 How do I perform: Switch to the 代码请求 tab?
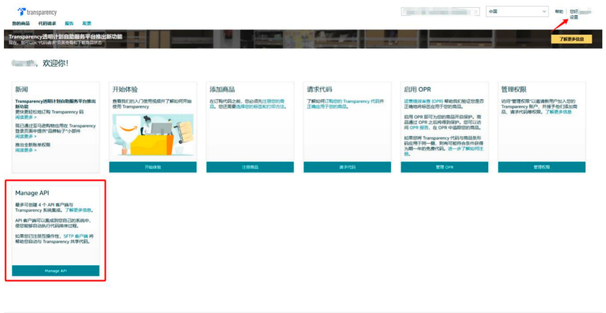(x=47, y=23)
